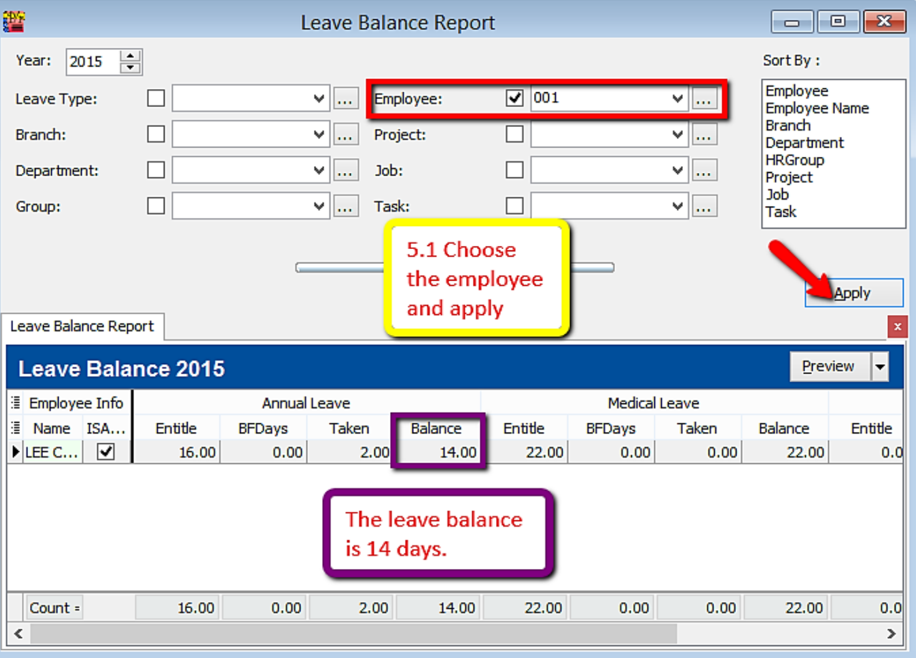
Task: Open Employee lookup ellipsis button
Action: pyautogui.click(x=704, y=99)
